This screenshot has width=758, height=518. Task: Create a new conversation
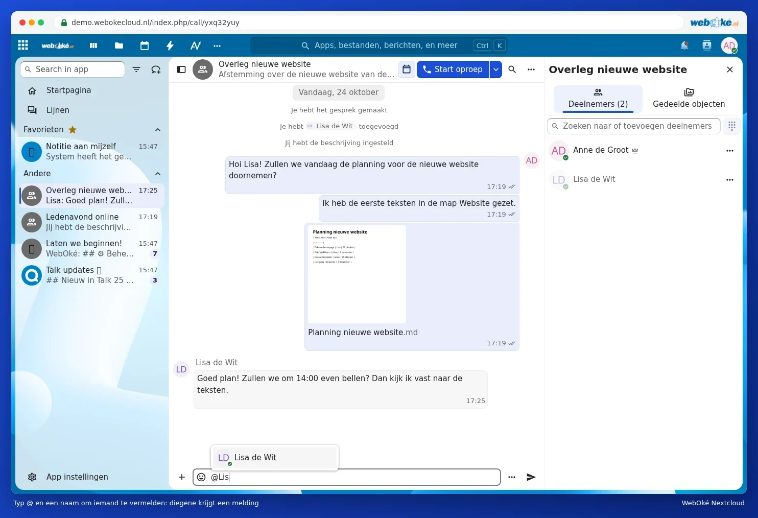coord(156,69)
